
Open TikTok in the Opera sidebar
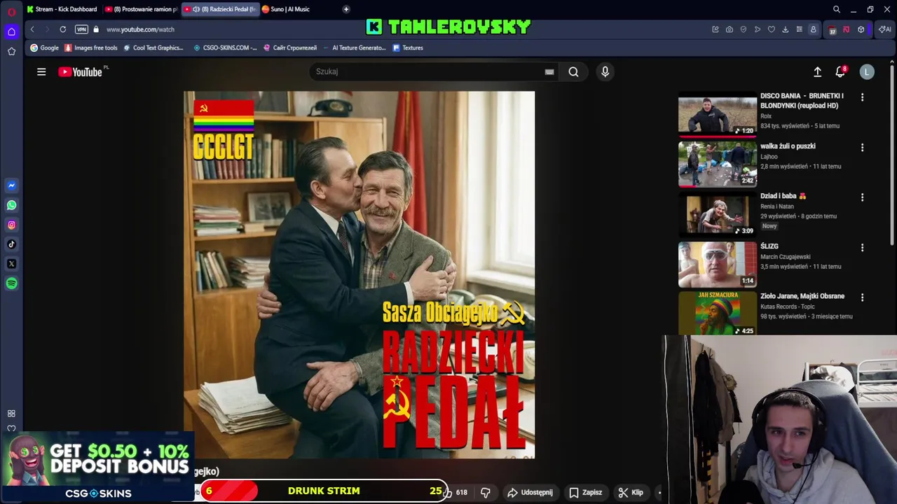[11, 244]
